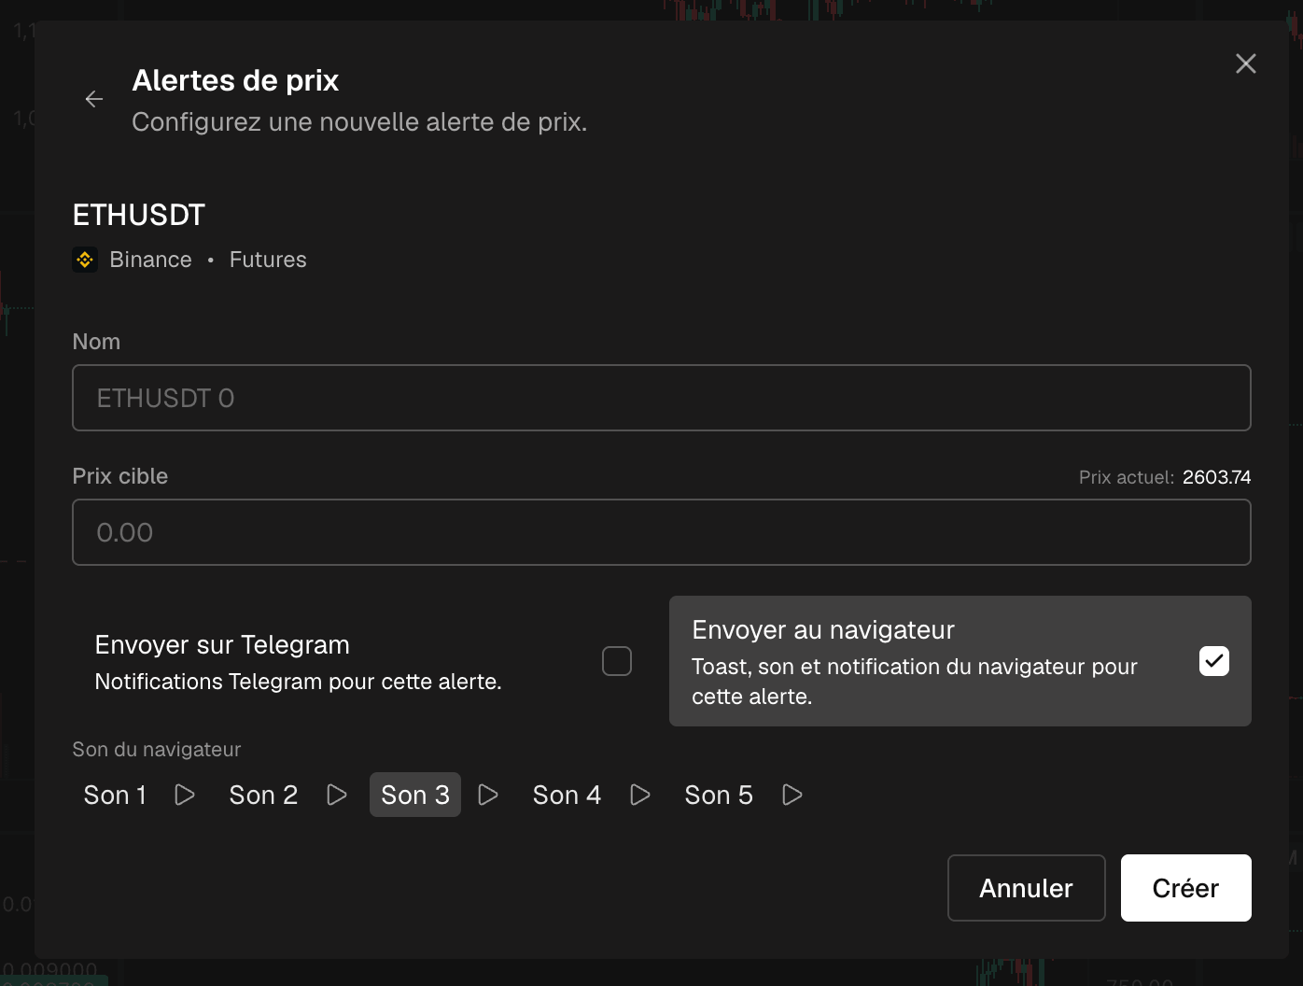
Task: Listen to Son 5 via play icon
Action: (x=792, y=795)
